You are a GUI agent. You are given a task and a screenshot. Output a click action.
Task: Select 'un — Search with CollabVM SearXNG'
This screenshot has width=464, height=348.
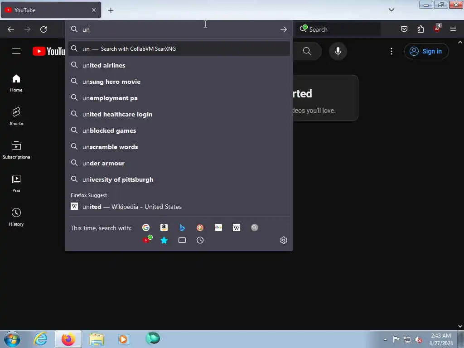(179, 49)
